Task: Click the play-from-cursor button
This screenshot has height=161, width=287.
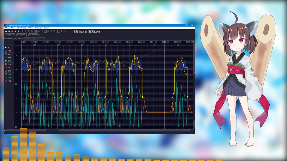Action: [x=9, y=31]
